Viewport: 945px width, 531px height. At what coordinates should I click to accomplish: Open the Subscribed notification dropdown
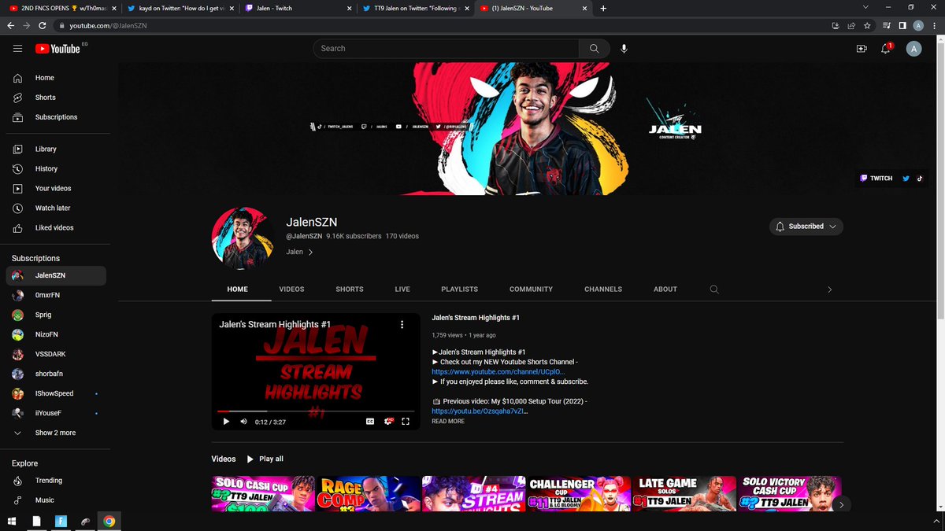pyautogui.click(x=806, y=227)
